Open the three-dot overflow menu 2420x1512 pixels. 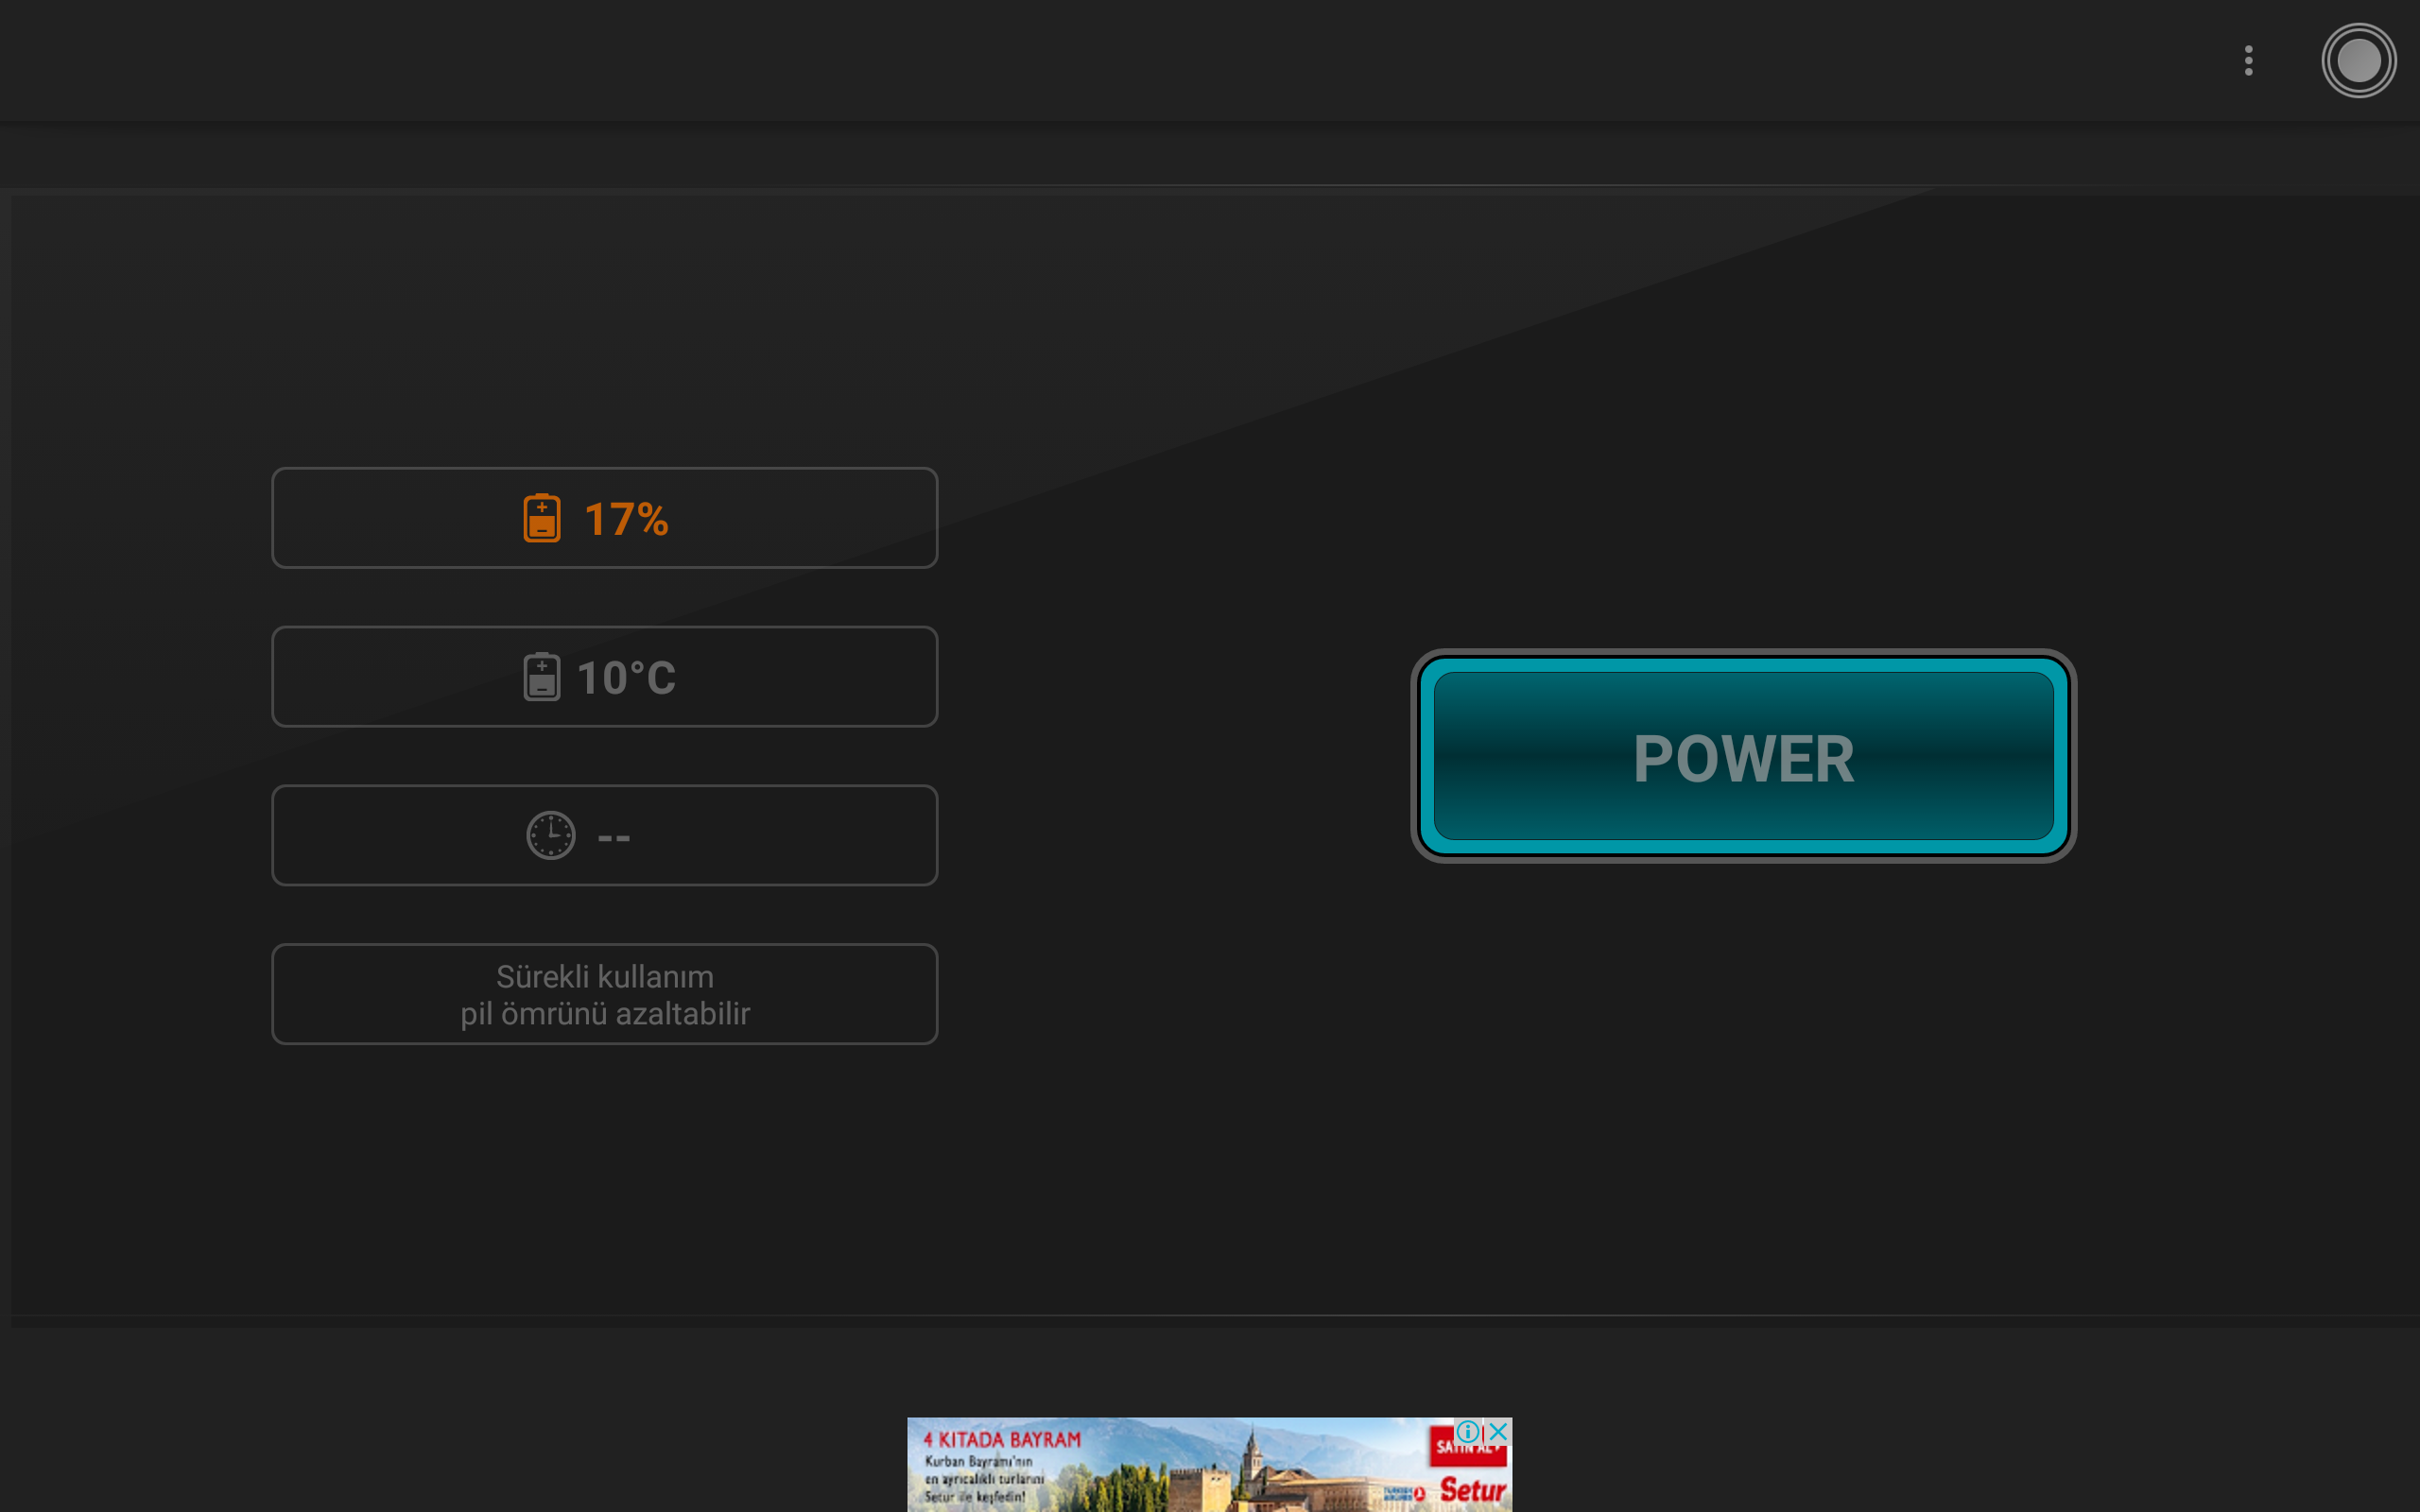tap(2248, 61)
